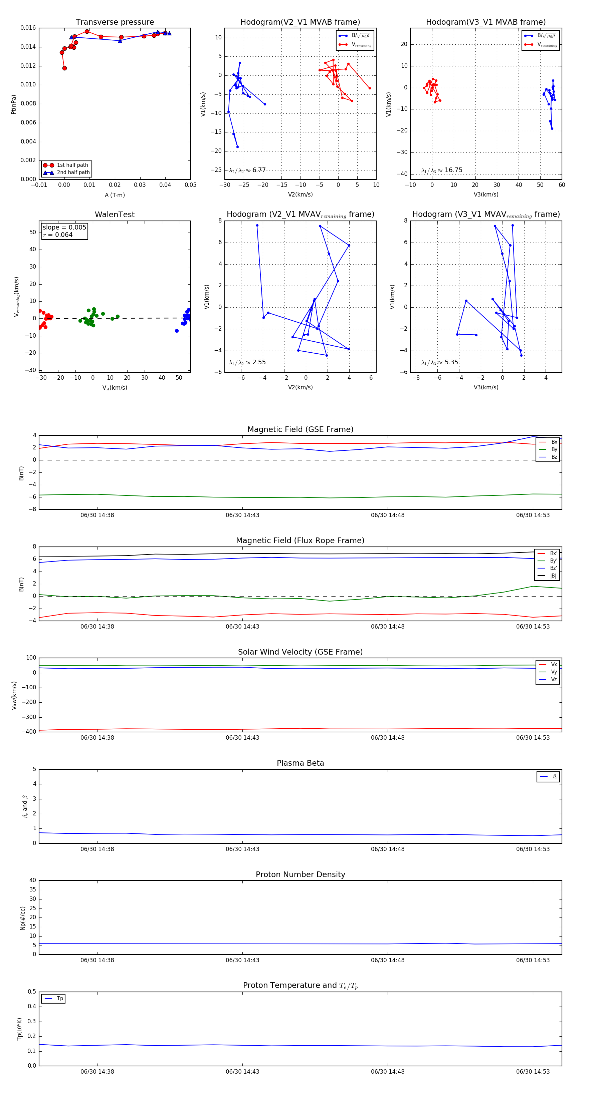Click the "By'" legend entry in Flux Rope plot

[x=547, y=561]
